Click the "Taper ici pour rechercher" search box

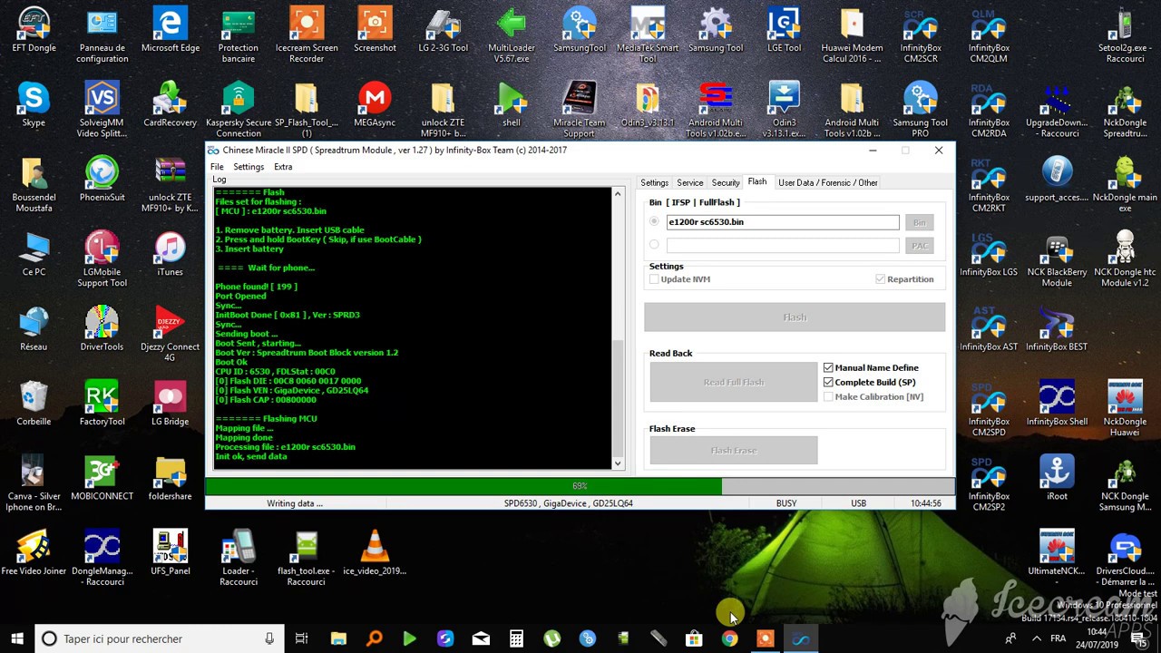point(159,638)
